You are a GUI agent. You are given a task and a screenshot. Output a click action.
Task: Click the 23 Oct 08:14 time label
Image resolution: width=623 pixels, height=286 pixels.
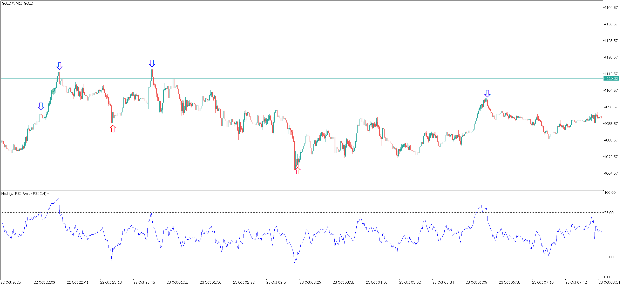609,282
